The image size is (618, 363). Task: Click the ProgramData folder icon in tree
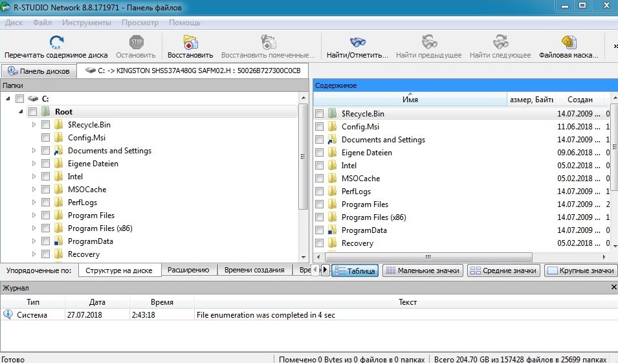(58, 241)
